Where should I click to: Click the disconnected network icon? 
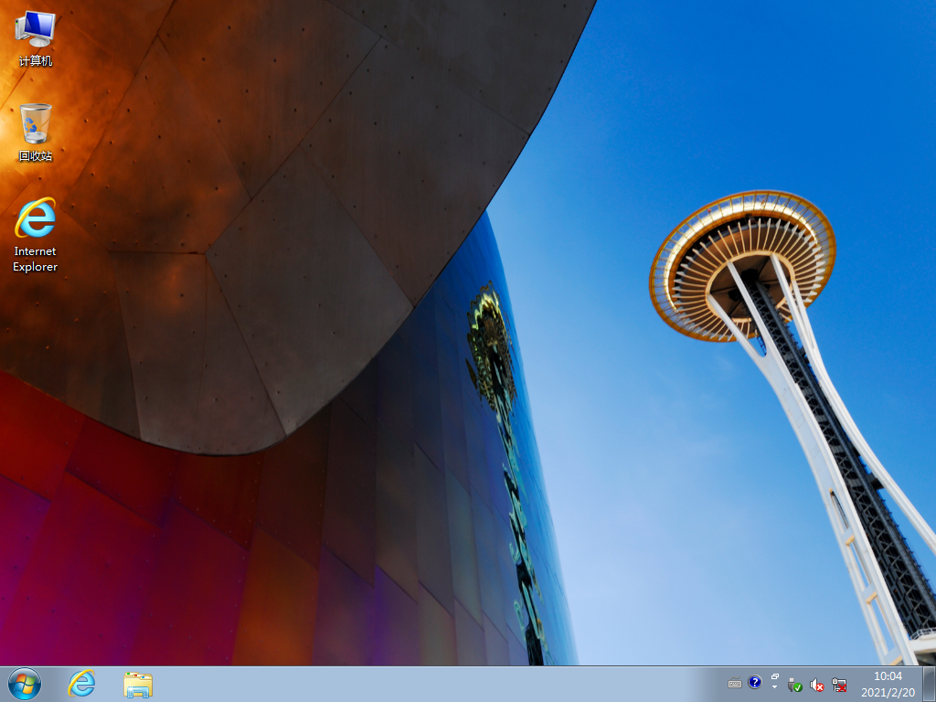click(x=839, y=685)
